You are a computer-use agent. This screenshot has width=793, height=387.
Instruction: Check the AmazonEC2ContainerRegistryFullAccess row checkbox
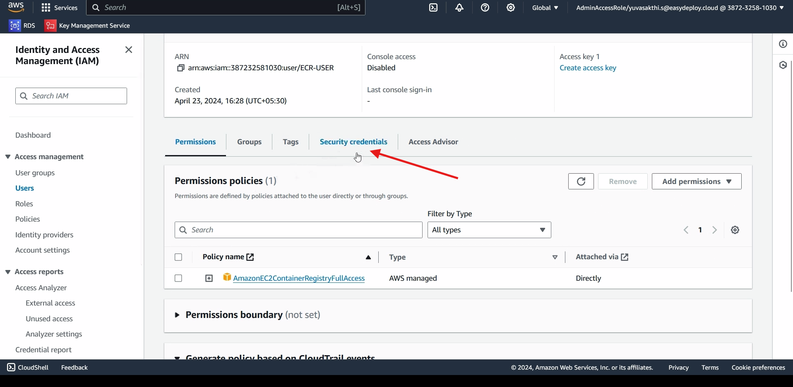pos(178,278)
